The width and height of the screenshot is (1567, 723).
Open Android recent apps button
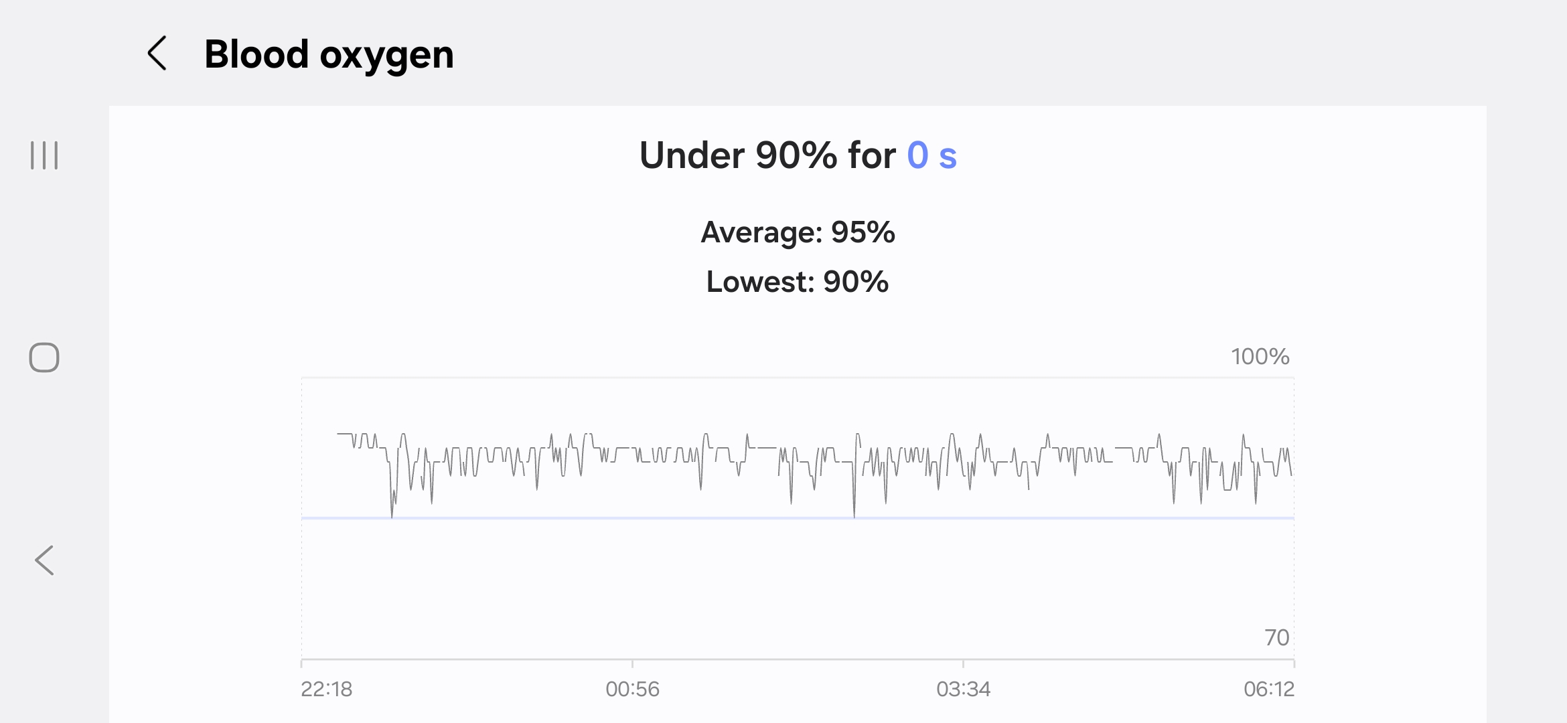[x=44, y=155]
